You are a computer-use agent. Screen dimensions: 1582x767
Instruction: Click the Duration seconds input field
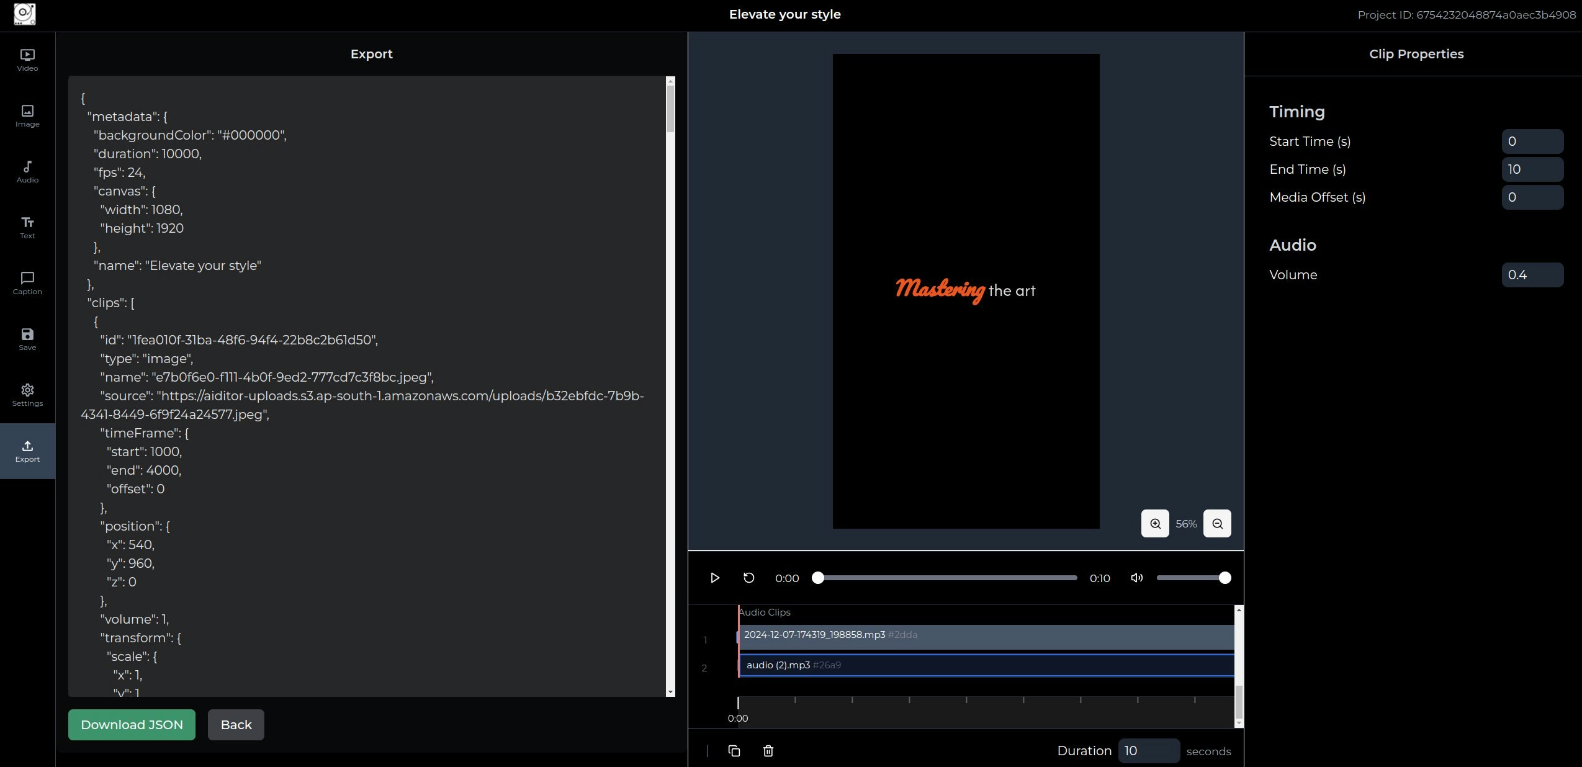tap(1149, 751)
